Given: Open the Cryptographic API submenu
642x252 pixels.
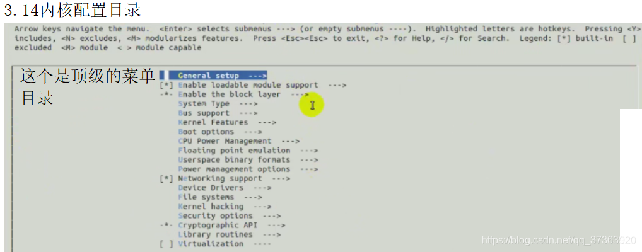Looking at the screenshot, I should (231, 225).
